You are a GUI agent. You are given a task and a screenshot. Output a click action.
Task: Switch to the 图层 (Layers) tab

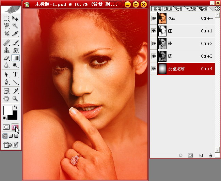pos(157,9)
